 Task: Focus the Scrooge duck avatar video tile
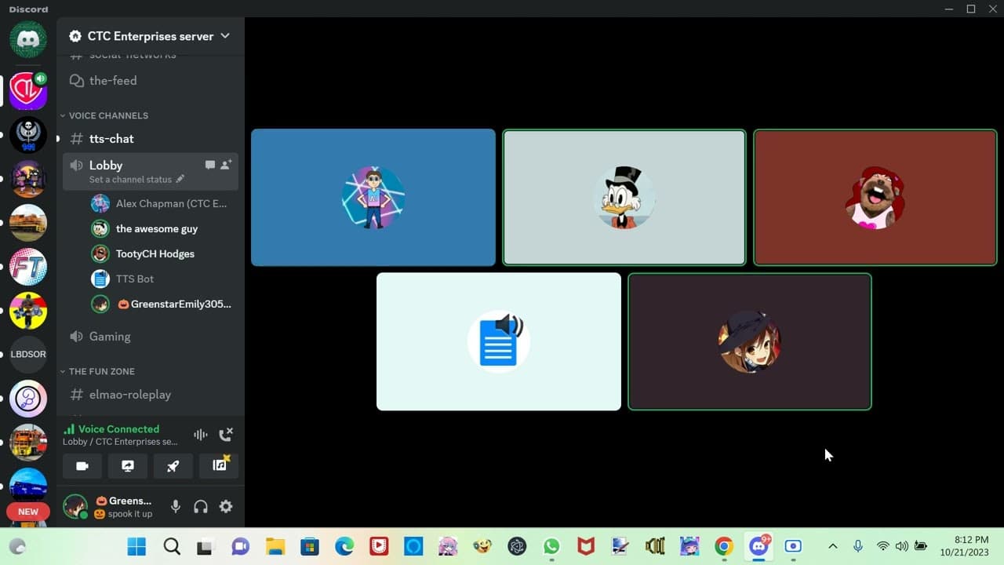click(x=624, y=198)
